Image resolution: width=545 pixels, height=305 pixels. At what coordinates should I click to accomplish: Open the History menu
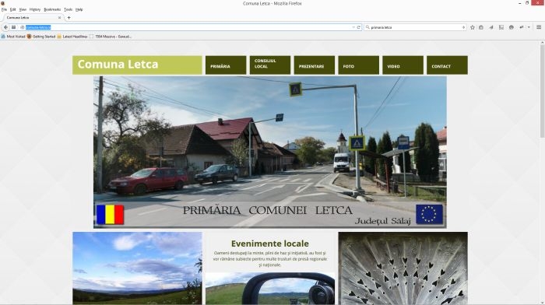point(35,9)
